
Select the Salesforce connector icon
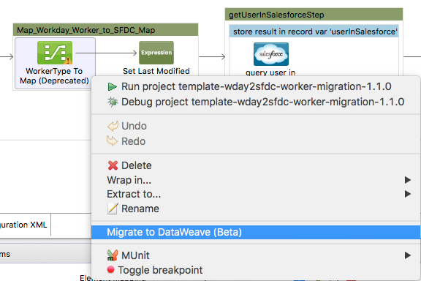point(271,54)
